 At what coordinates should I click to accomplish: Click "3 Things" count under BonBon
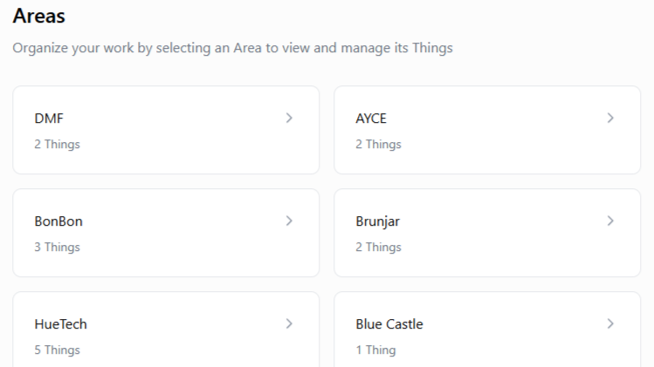coord(57,247)
